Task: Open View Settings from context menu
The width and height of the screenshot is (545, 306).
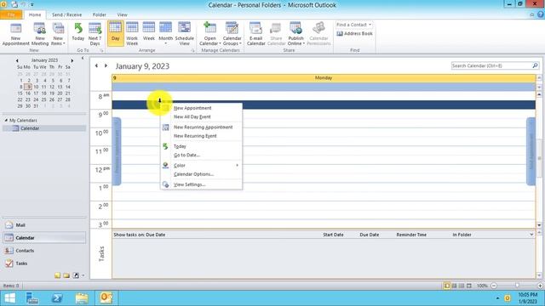Action: tap(189, 184)
